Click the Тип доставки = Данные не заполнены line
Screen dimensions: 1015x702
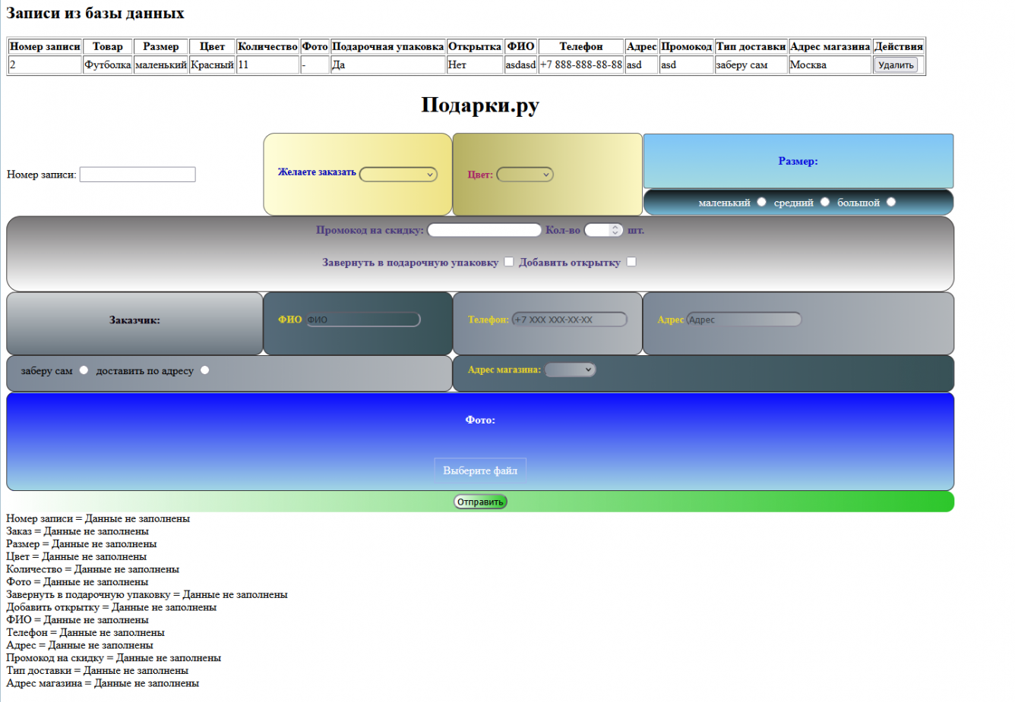(97, 670)
